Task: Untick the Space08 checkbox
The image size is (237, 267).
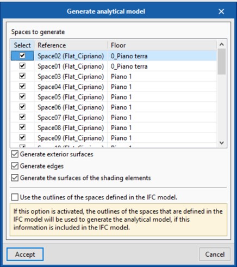Action: tap(22, 128)
